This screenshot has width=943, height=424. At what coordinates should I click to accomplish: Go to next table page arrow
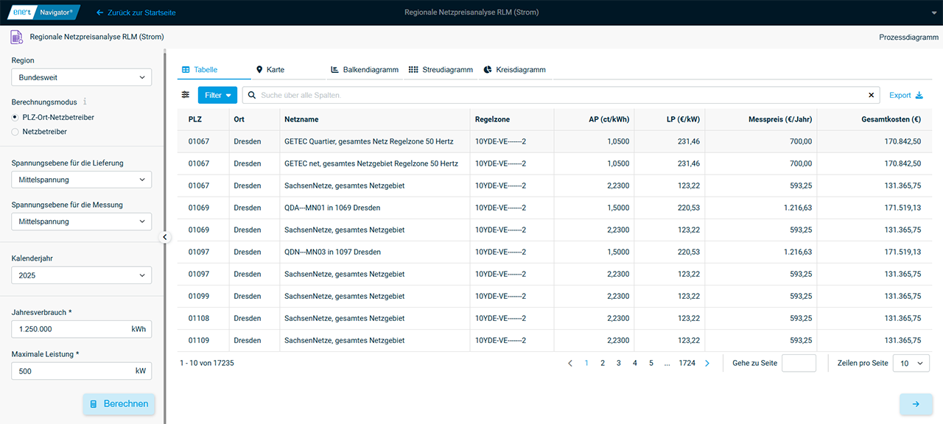(x=707, y=363)
